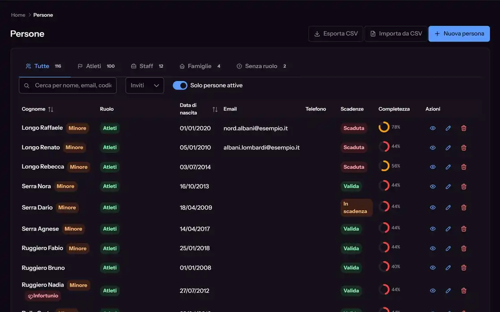Delete Longo Raffaele using the trash icon
Image resolution: width=500 pixels, height=312 pixels.
point(464,128)
